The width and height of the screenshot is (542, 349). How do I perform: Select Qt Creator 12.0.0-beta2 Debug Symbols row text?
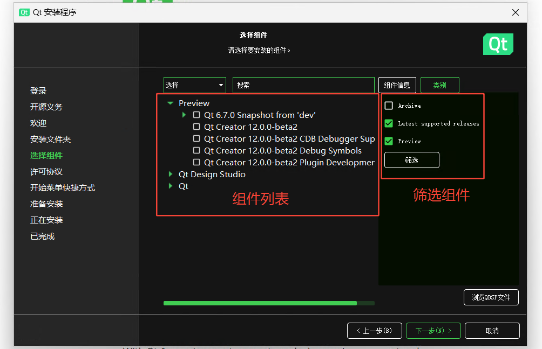click(x=283, y=151)
